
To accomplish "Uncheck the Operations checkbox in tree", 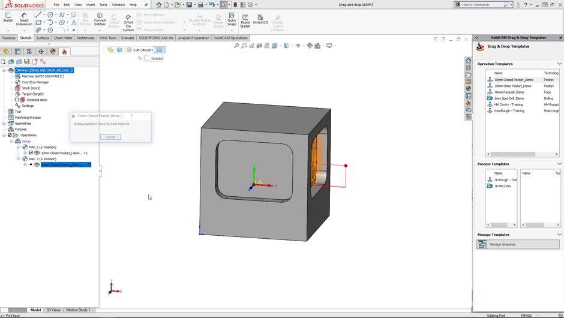I will (x=9, y=135).
